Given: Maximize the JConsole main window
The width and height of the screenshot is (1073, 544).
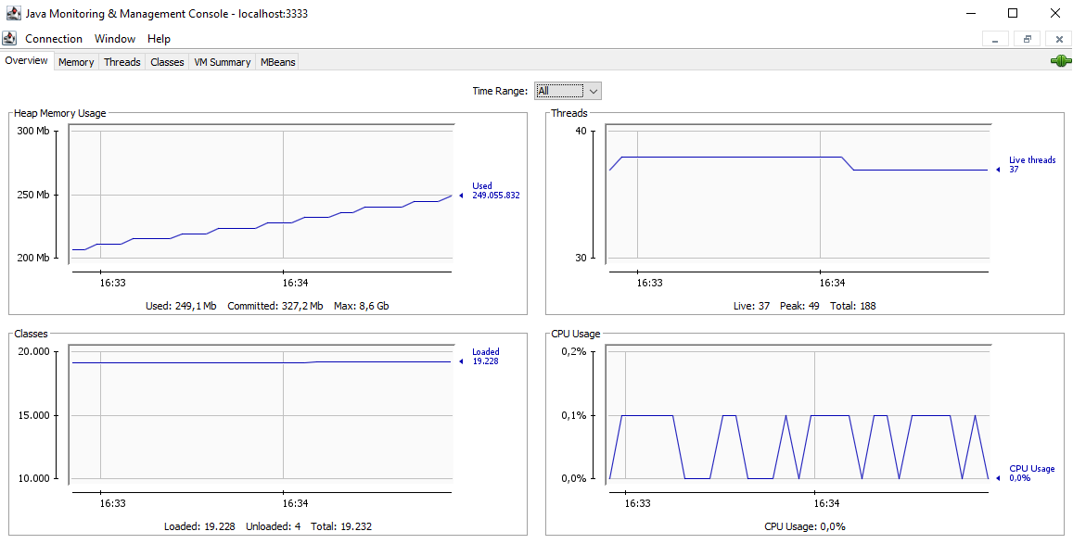Looking at the screenshot, I should 1013,13.
